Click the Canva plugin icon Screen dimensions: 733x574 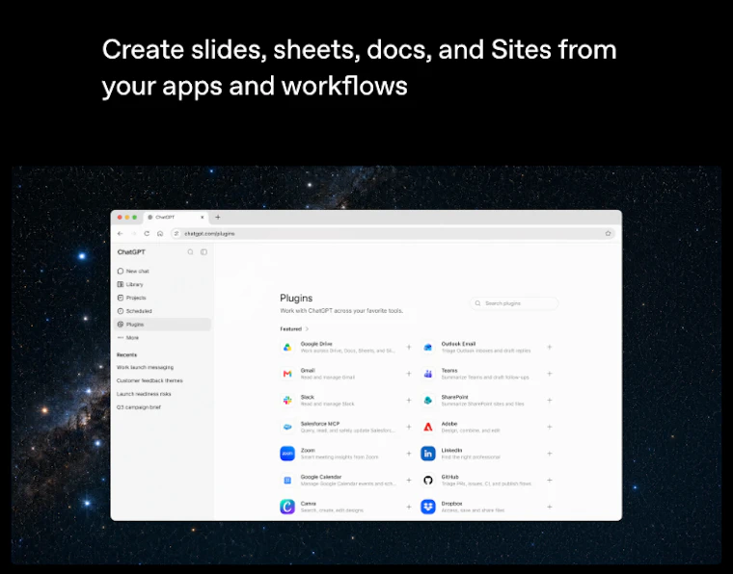coord(287,507)
